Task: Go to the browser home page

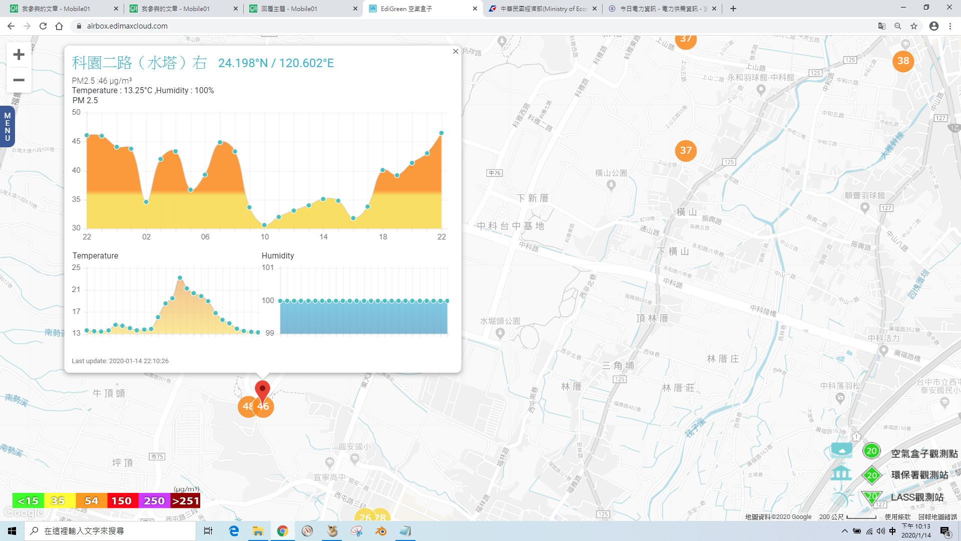Action: pyautogui.click(x=59, y=26)
